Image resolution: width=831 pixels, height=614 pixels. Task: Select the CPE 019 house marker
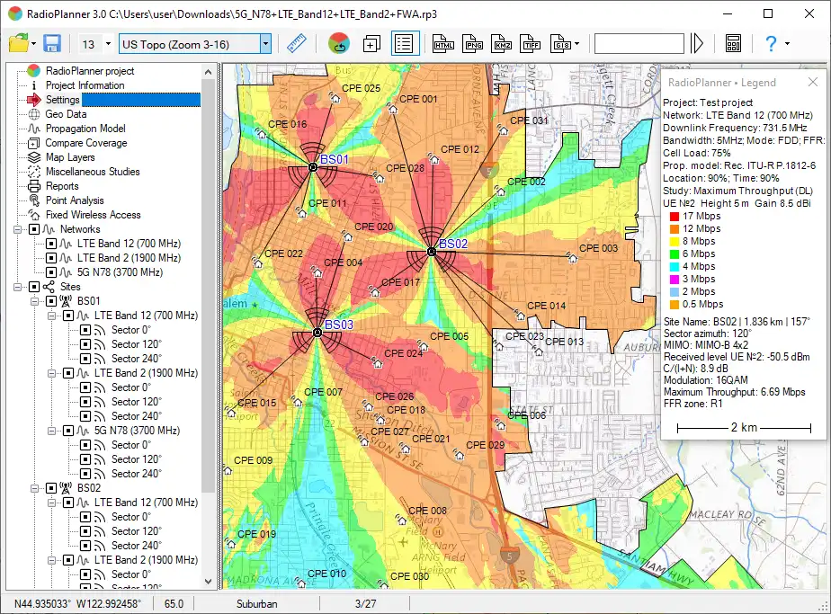tap(230, 544)
